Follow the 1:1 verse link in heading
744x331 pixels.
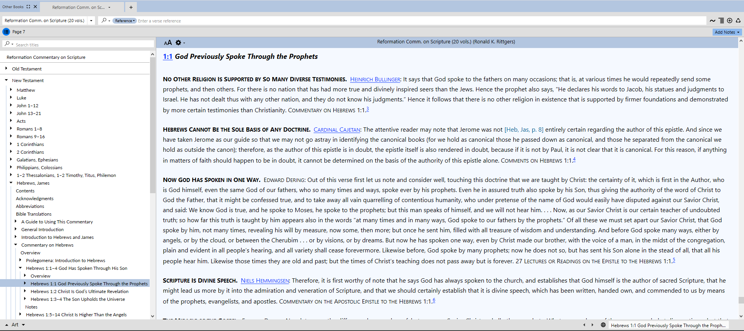(167, 57)
